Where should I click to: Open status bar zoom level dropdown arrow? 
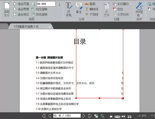pyautogui.click(x=152, y=115)
